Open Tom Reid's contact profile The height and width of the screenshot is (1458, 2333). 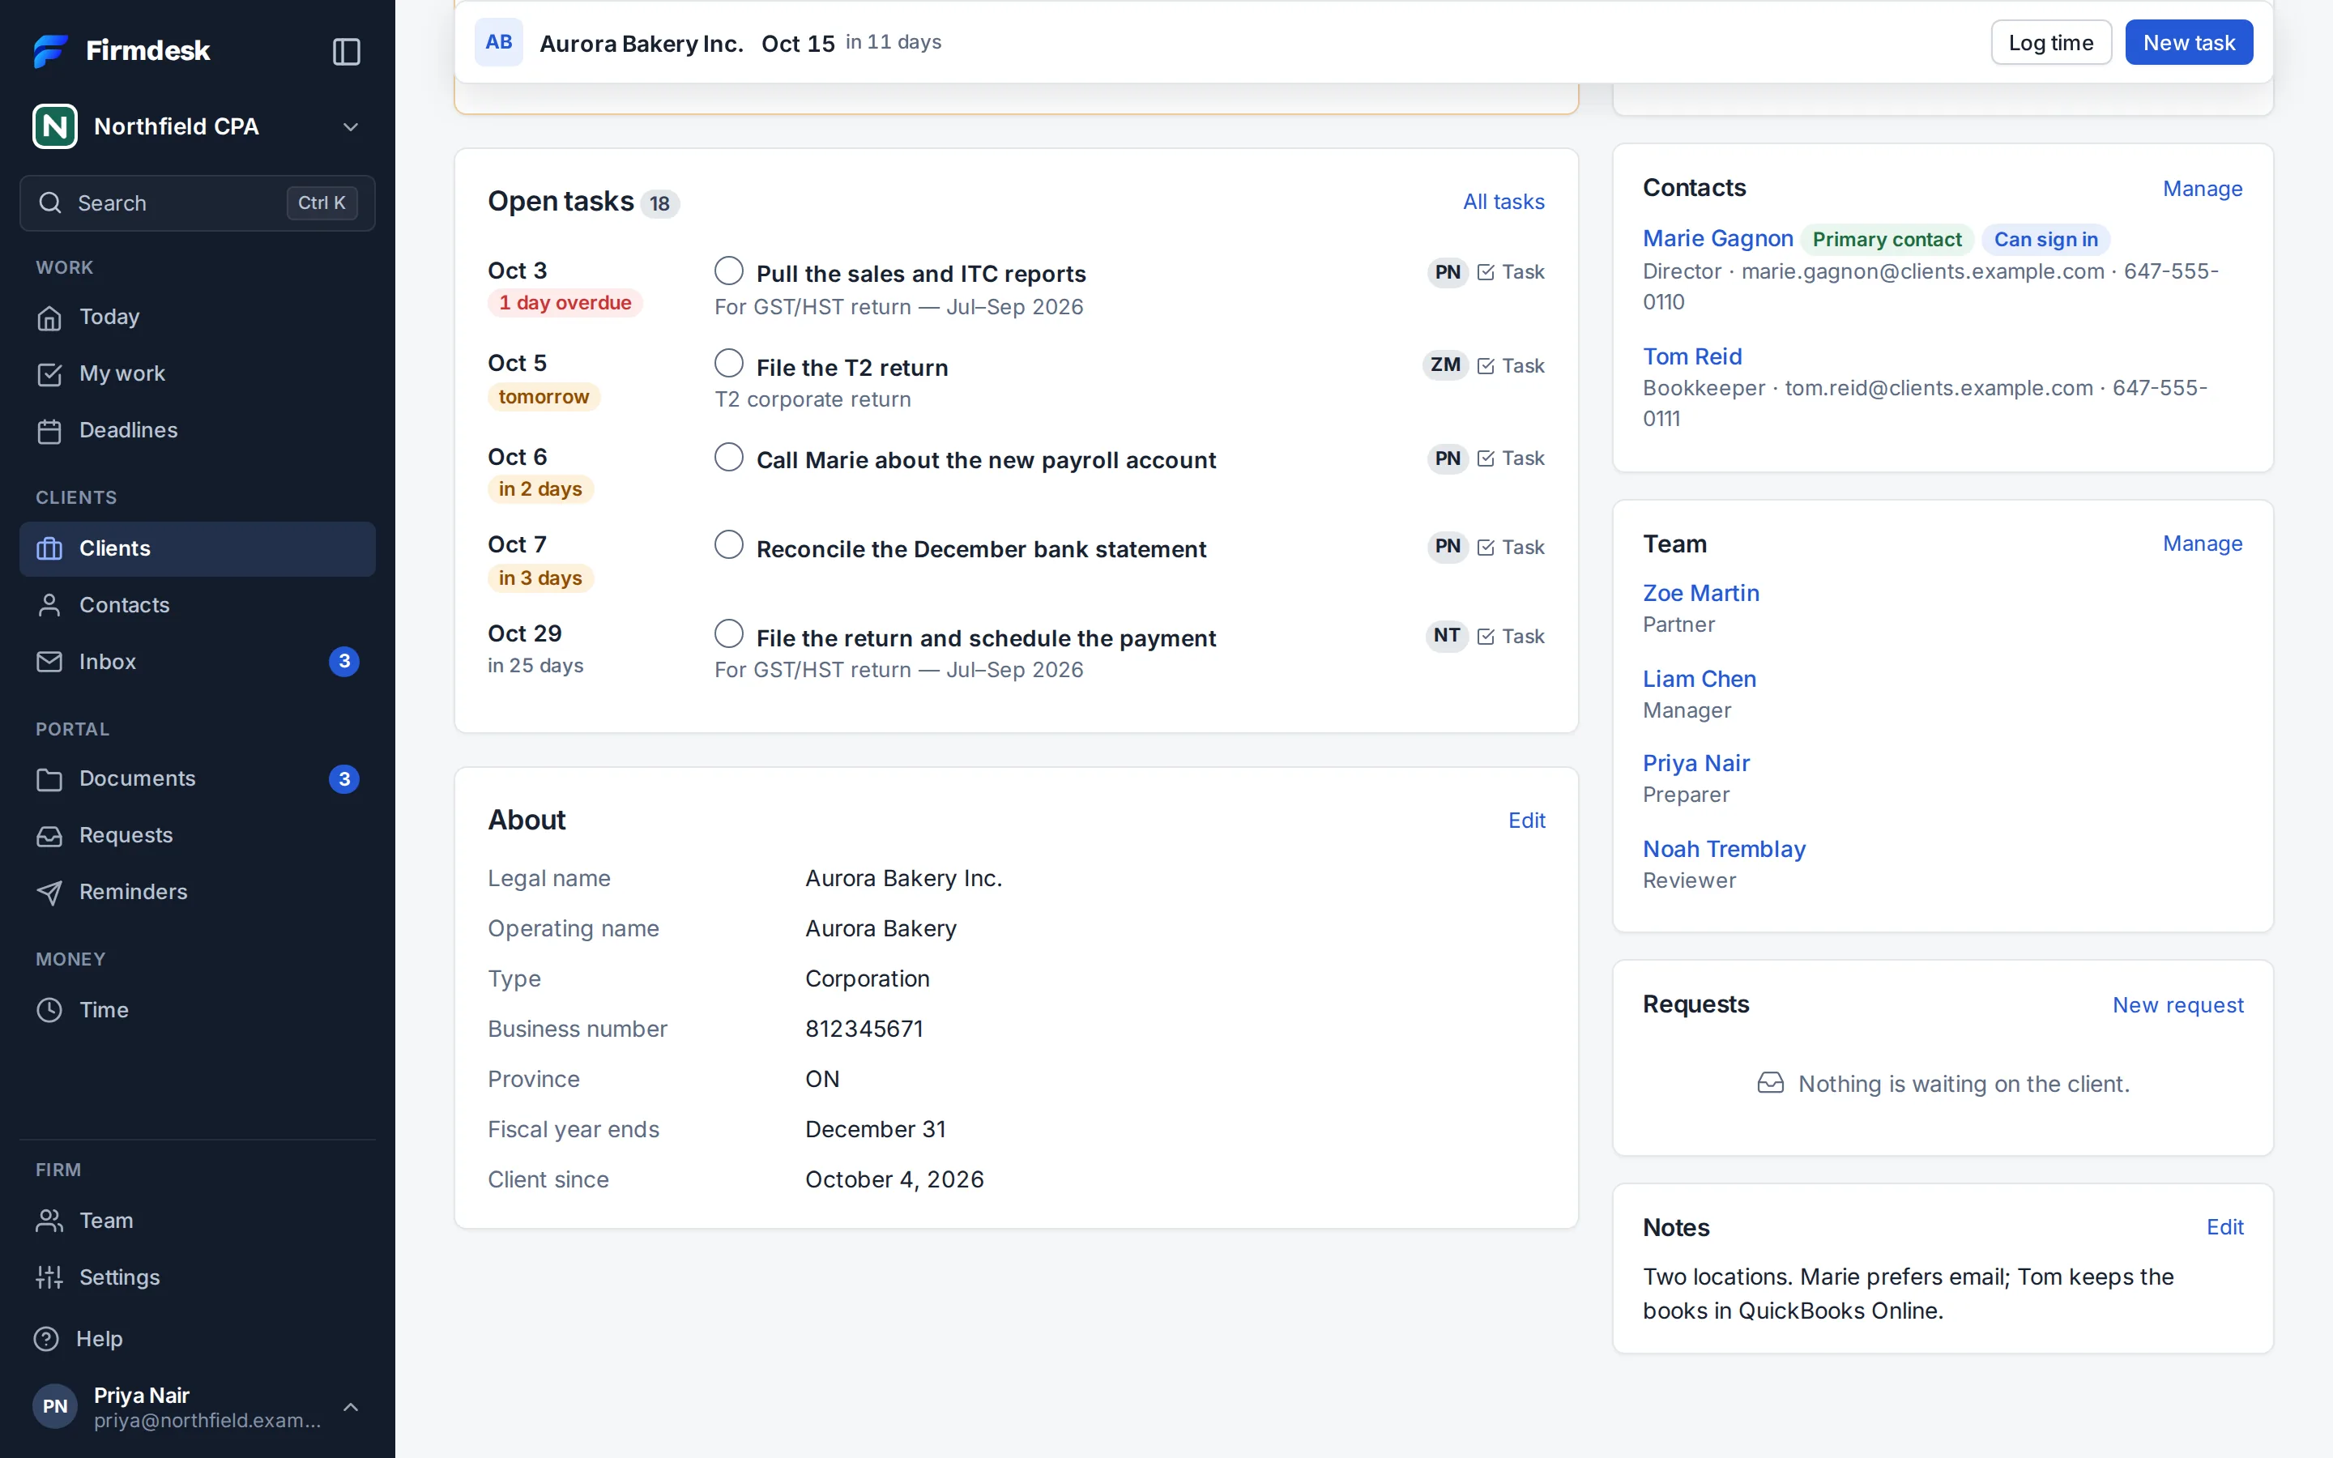click(1692, 356)
